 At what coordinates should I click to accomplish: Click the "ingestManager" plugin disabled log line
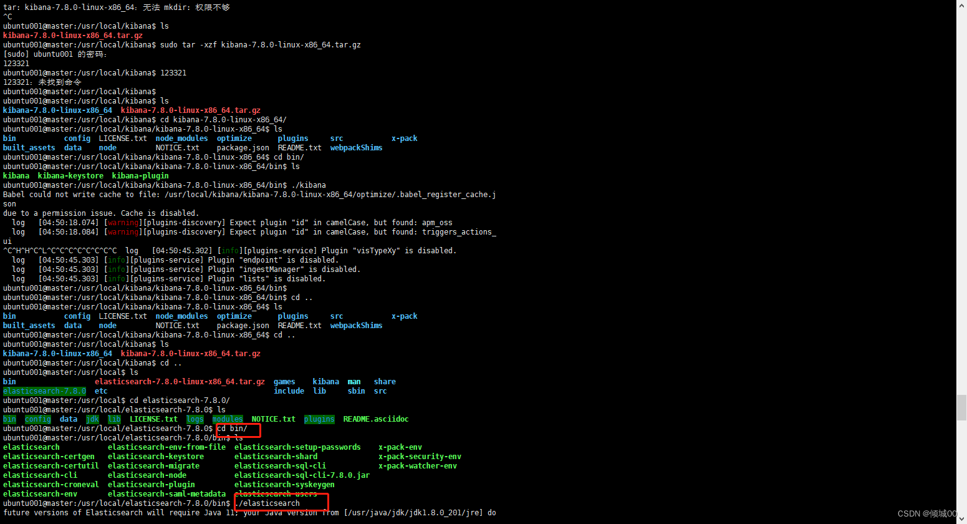pos(186,269)
